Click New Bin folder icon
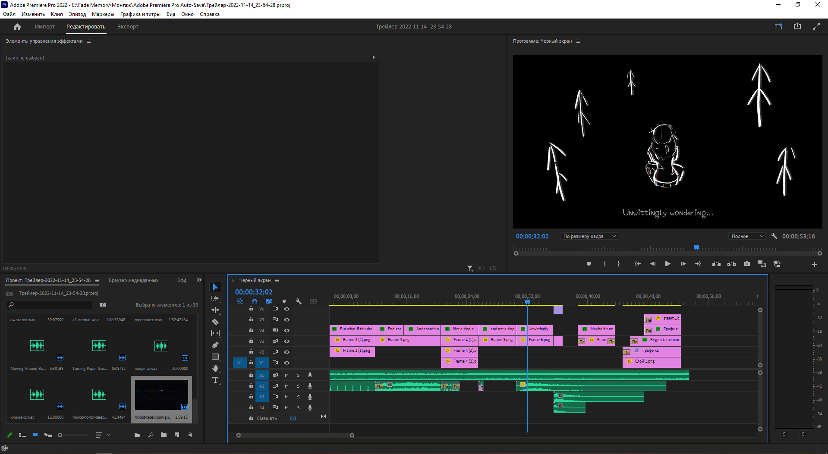Image resolution: width=828 pixels, height=454 pixels. pos(164,435)
